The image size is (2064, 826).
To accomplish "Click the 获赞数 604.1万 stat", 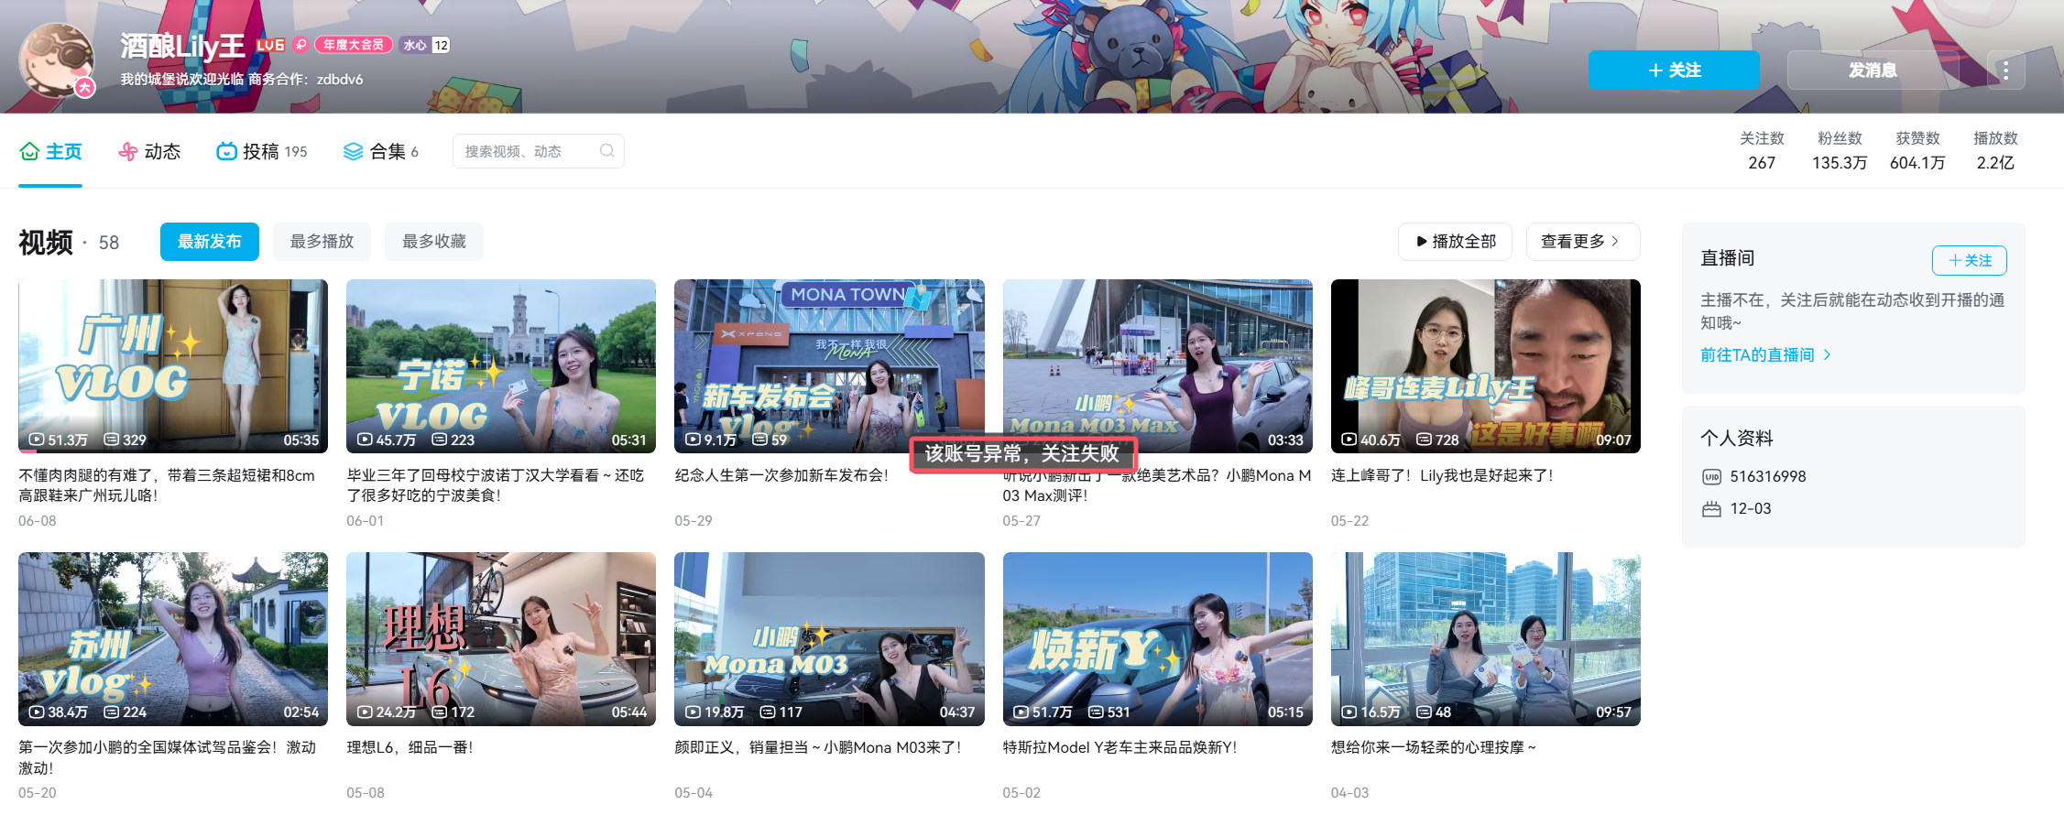I will [x=1917, y=151].
